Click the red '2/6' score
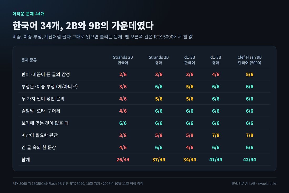This screenshot has width=289, height=193. click(x=123, y=74)
